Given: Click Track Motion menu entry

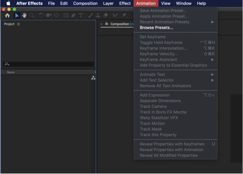Looking at the screenshot, I should 176,123.
